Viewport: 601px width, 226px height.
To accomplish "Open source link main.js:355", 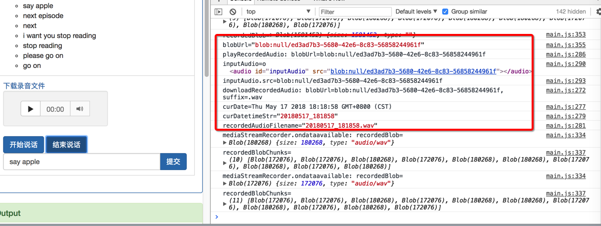I will tap(566, 45).
